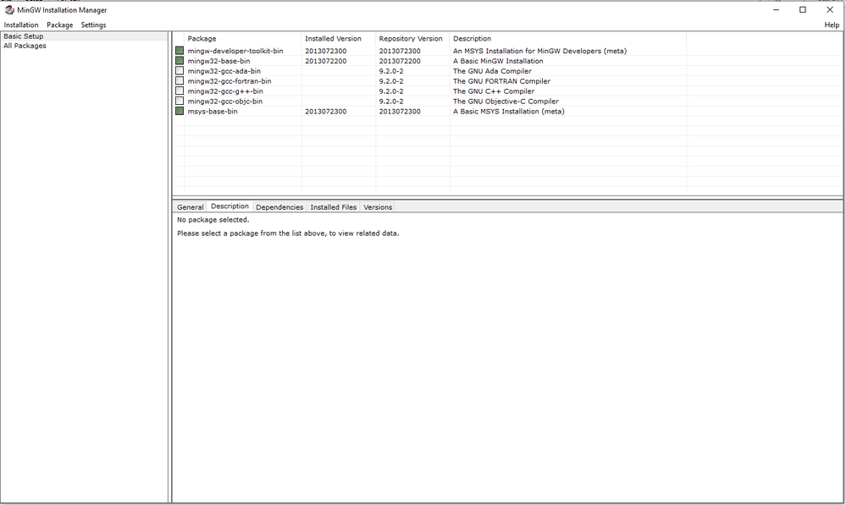The width and height of the screenshot is (846, 505).
Task: Select the mingw32-base-bin package name
Action: pos(218,61)
